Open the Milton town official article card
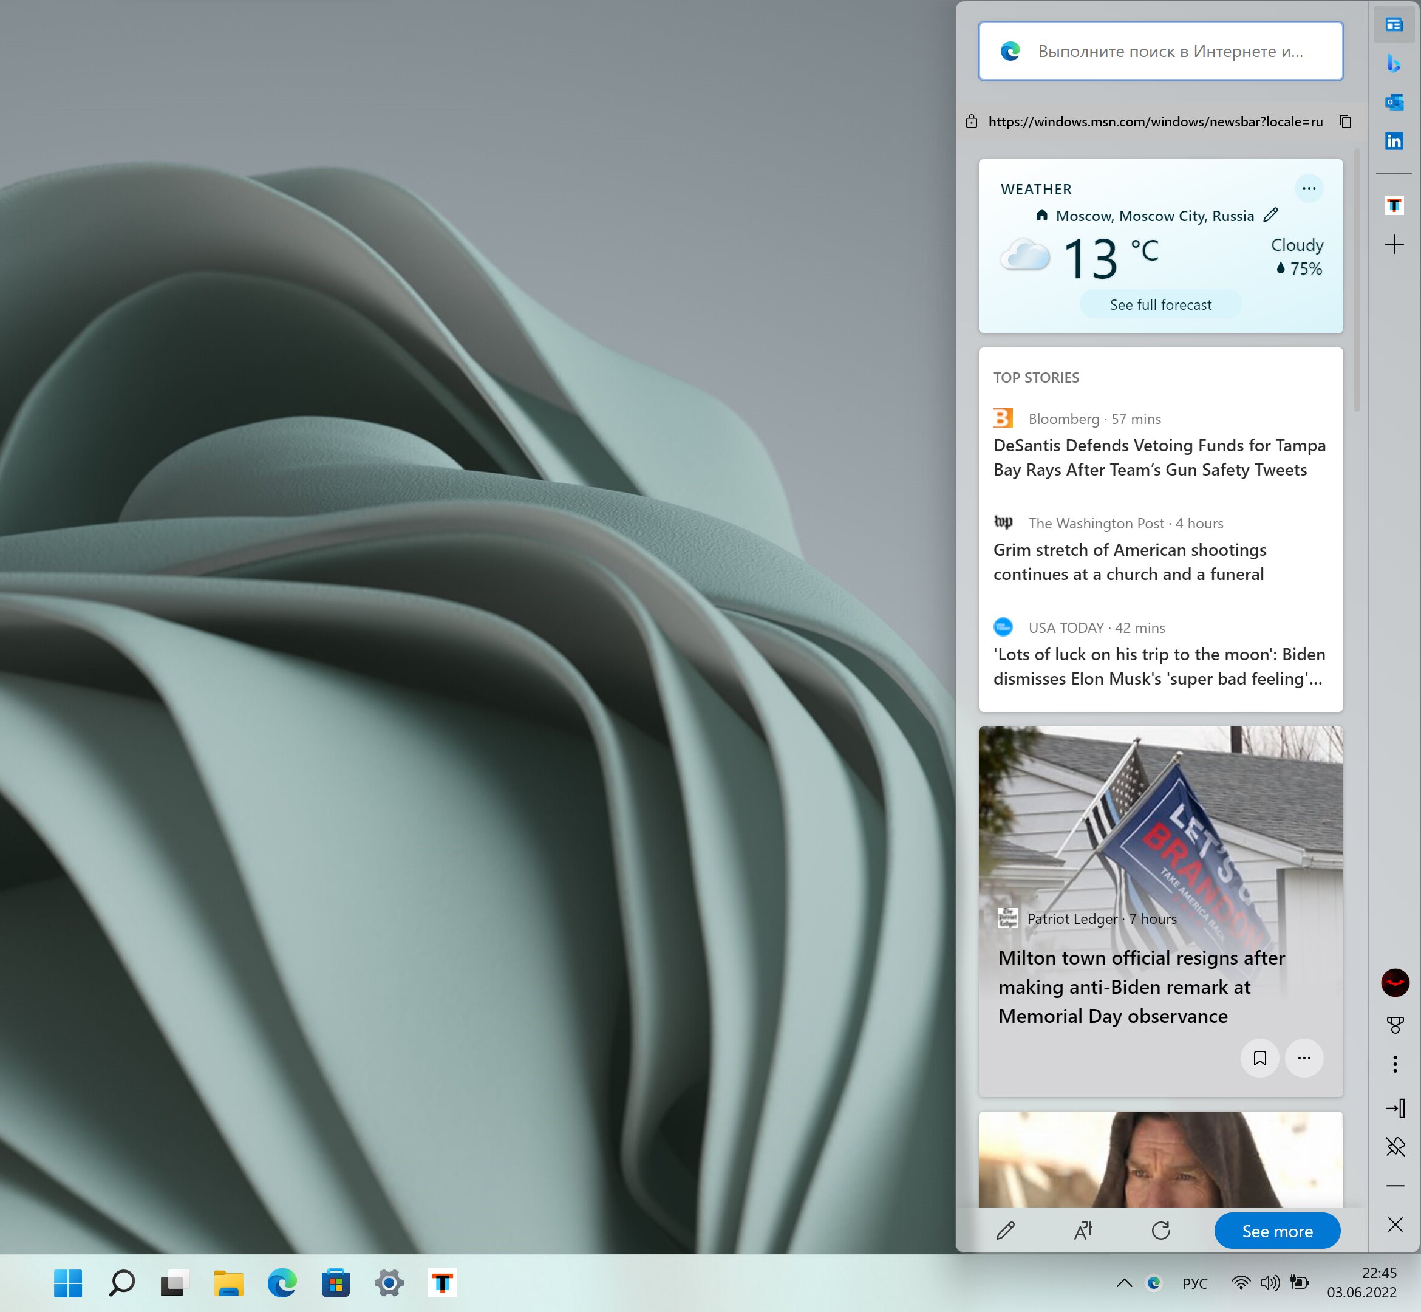The image size is (1421, 1312). point(1160,912)
